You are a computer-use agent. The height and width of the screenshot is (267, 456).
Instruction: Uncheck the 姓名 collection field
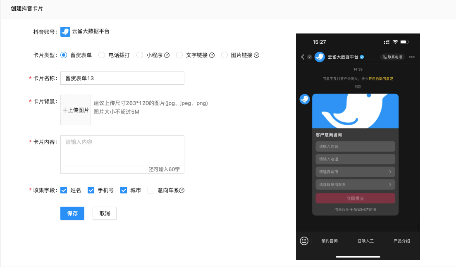[x=64, y=190]
